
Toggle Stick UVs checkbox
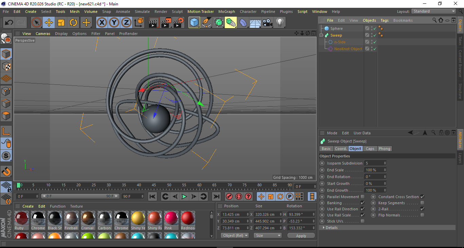click(x=362, y=221)
